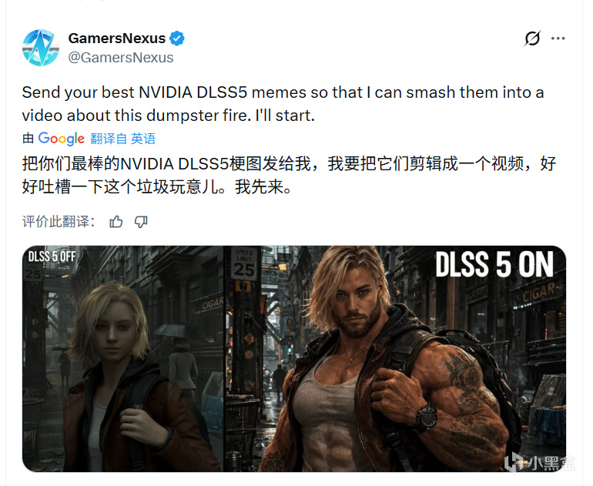
Task: Open the @GamersNexus handle link
Action: 121,58
